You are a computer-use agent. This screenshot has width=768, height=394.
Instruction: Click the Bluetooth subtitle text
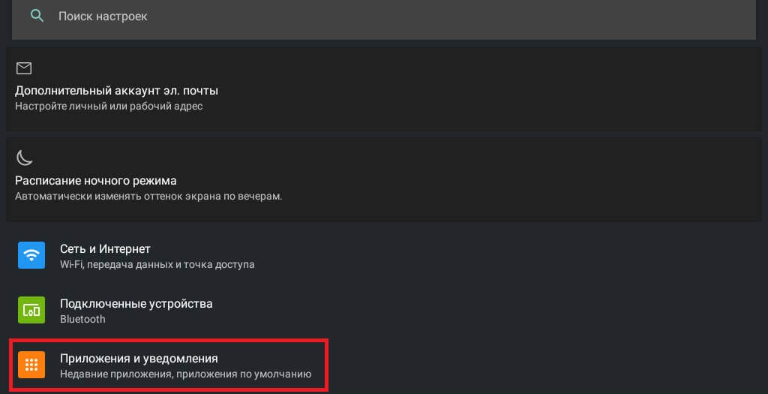(82, 319)
